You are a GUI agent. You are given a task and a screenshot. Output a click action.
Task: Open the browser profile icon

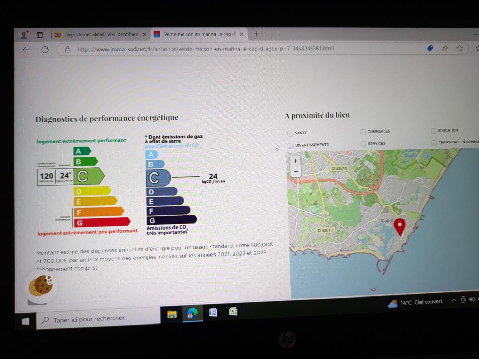click(24, 35)
